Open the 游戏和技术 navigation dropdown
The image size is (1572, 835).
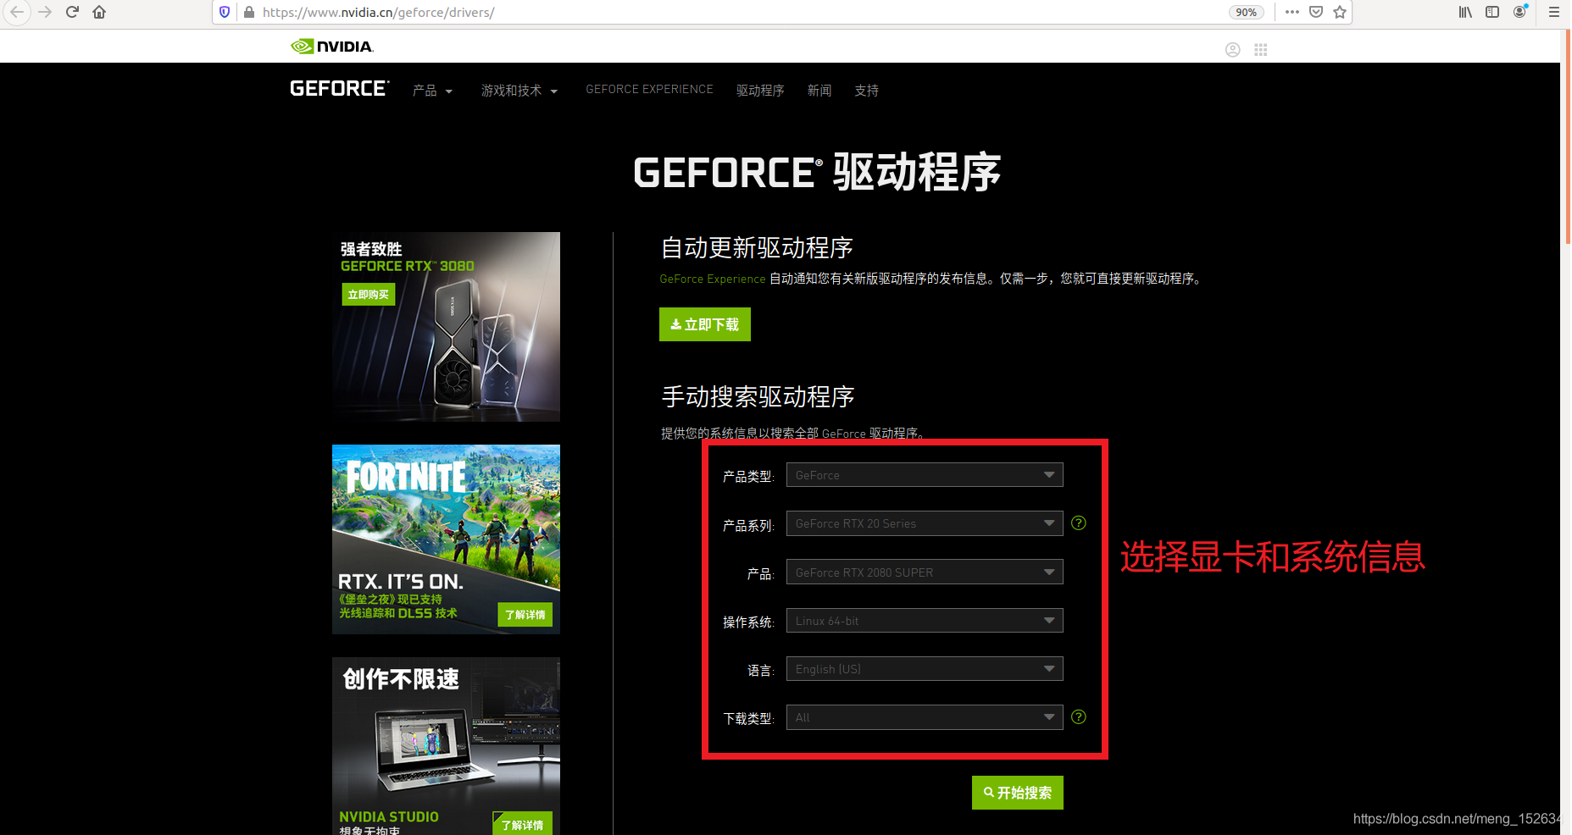519,91
